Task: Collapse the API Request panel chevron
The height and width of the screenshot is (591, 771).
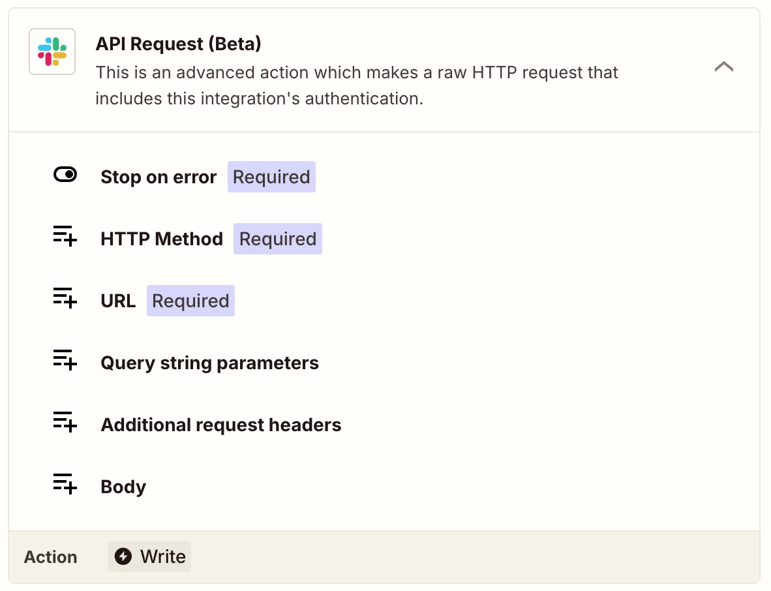Action: (x=724, y=67)
